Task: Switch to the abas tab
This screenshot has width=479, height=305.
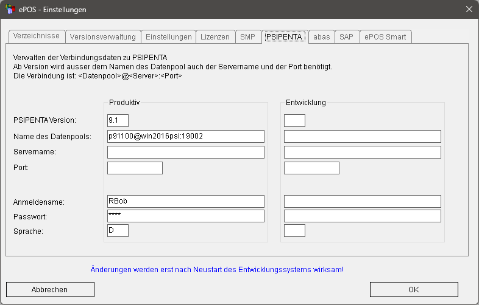Action: coord(322,37)
